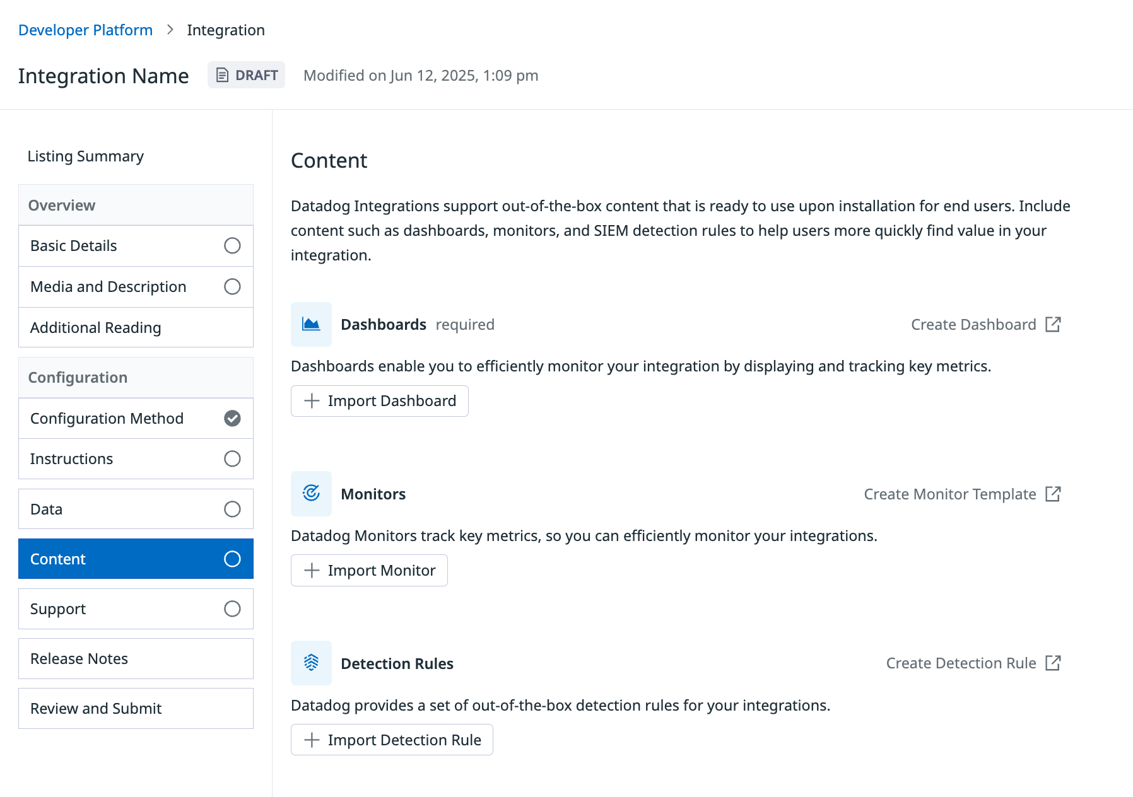Screen dimensions: 1133x797
Task: Click the Basic Details status circle
Action: click(232, 245)
